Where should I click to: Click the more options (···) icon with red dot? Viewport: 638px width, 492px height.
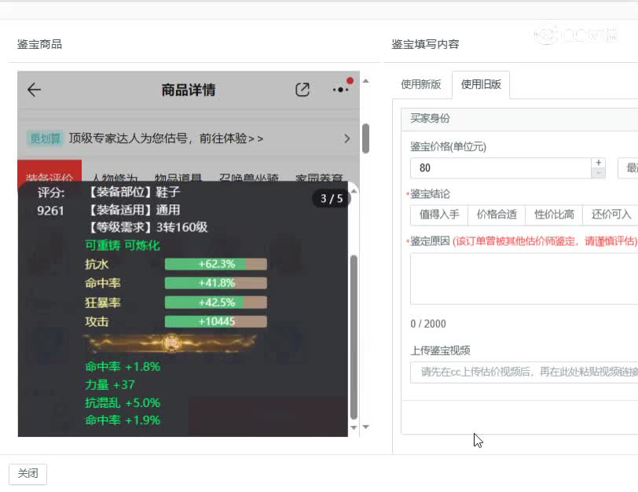(x=340, y=90)
